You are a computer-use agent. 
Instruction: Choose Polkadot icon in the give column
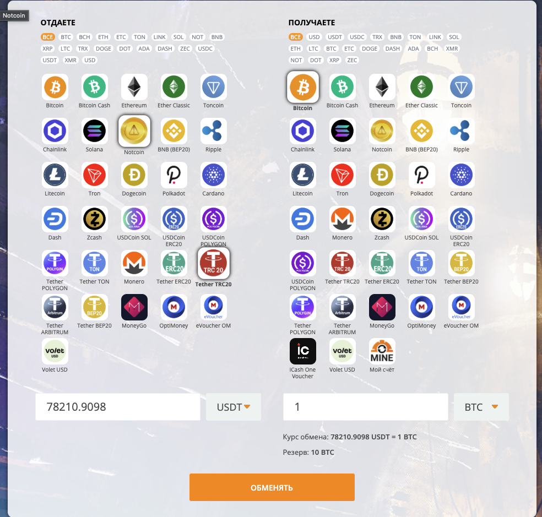pos(174,175)
